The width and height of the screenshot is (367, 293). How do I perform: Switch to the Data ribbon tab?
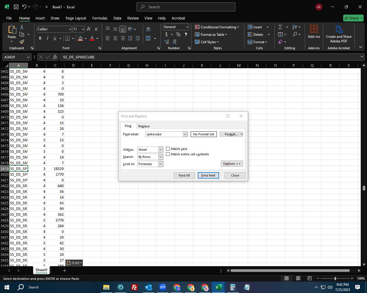[x=117, y=18]
